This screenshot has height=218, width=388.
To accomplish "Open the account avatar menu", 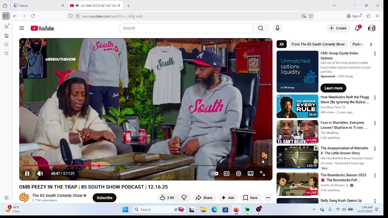I will (372, 28).
